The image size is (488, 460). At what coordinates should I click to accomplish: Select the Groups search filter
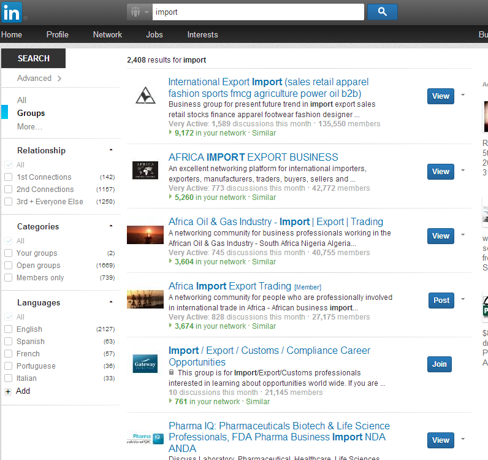pos(31,113)
